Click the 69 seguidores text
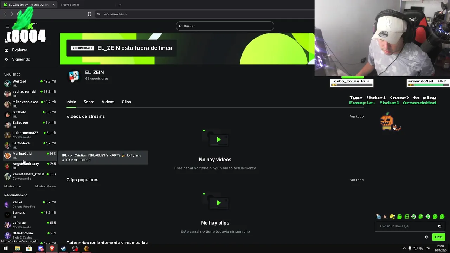This screenshot has height=253, width=450. pyautogui.click(x=97, y=78)
